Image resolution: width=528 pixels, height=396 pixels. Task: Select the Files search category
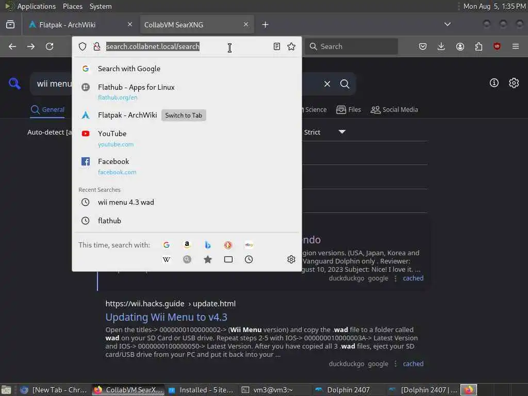point(349,109)
